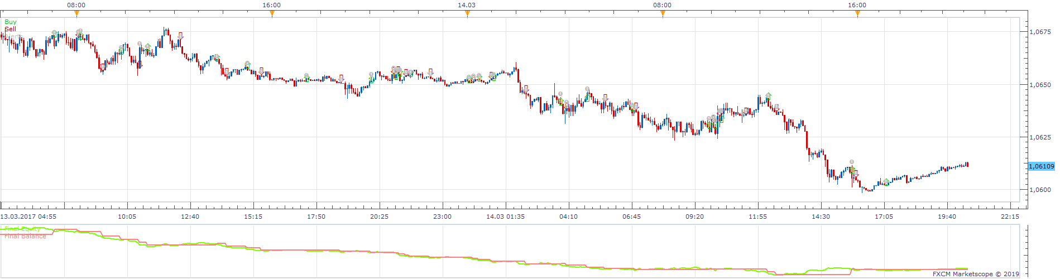Click the 17:50 time axis label
Screen dimensions: 1060x279
(316, 217)
